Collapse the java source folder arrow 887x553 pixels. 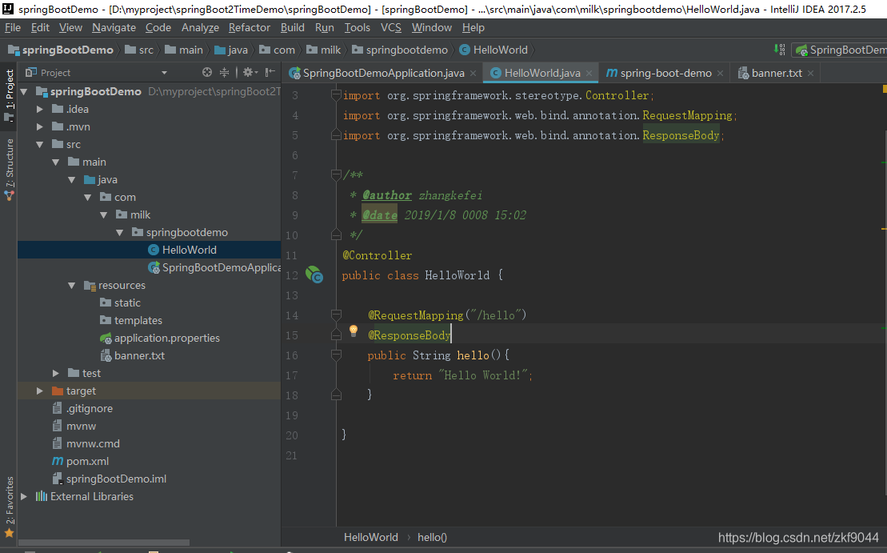(x=71, y=179)
